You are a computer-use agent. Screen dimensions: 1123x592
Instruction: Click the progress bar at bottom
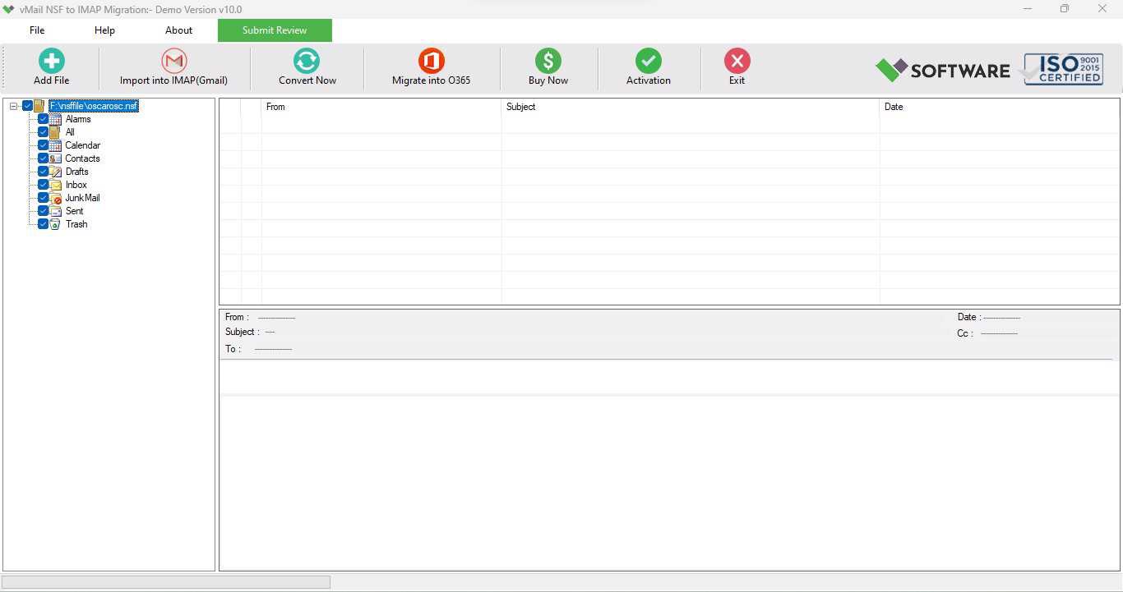(166, 582)
